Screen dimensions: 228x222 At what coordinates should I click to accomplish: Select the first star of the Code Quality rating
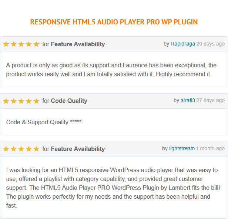[6, 101]
